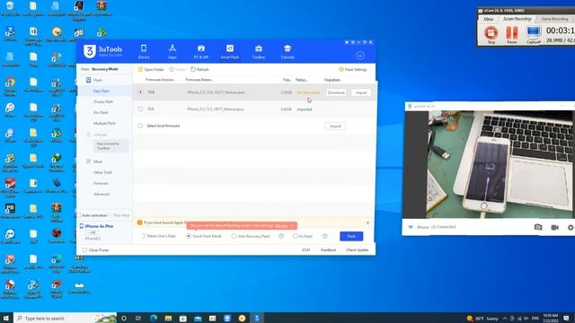Click Check Update in status bar
Screen dimensions: 575x323
click(x=358, y=250)
